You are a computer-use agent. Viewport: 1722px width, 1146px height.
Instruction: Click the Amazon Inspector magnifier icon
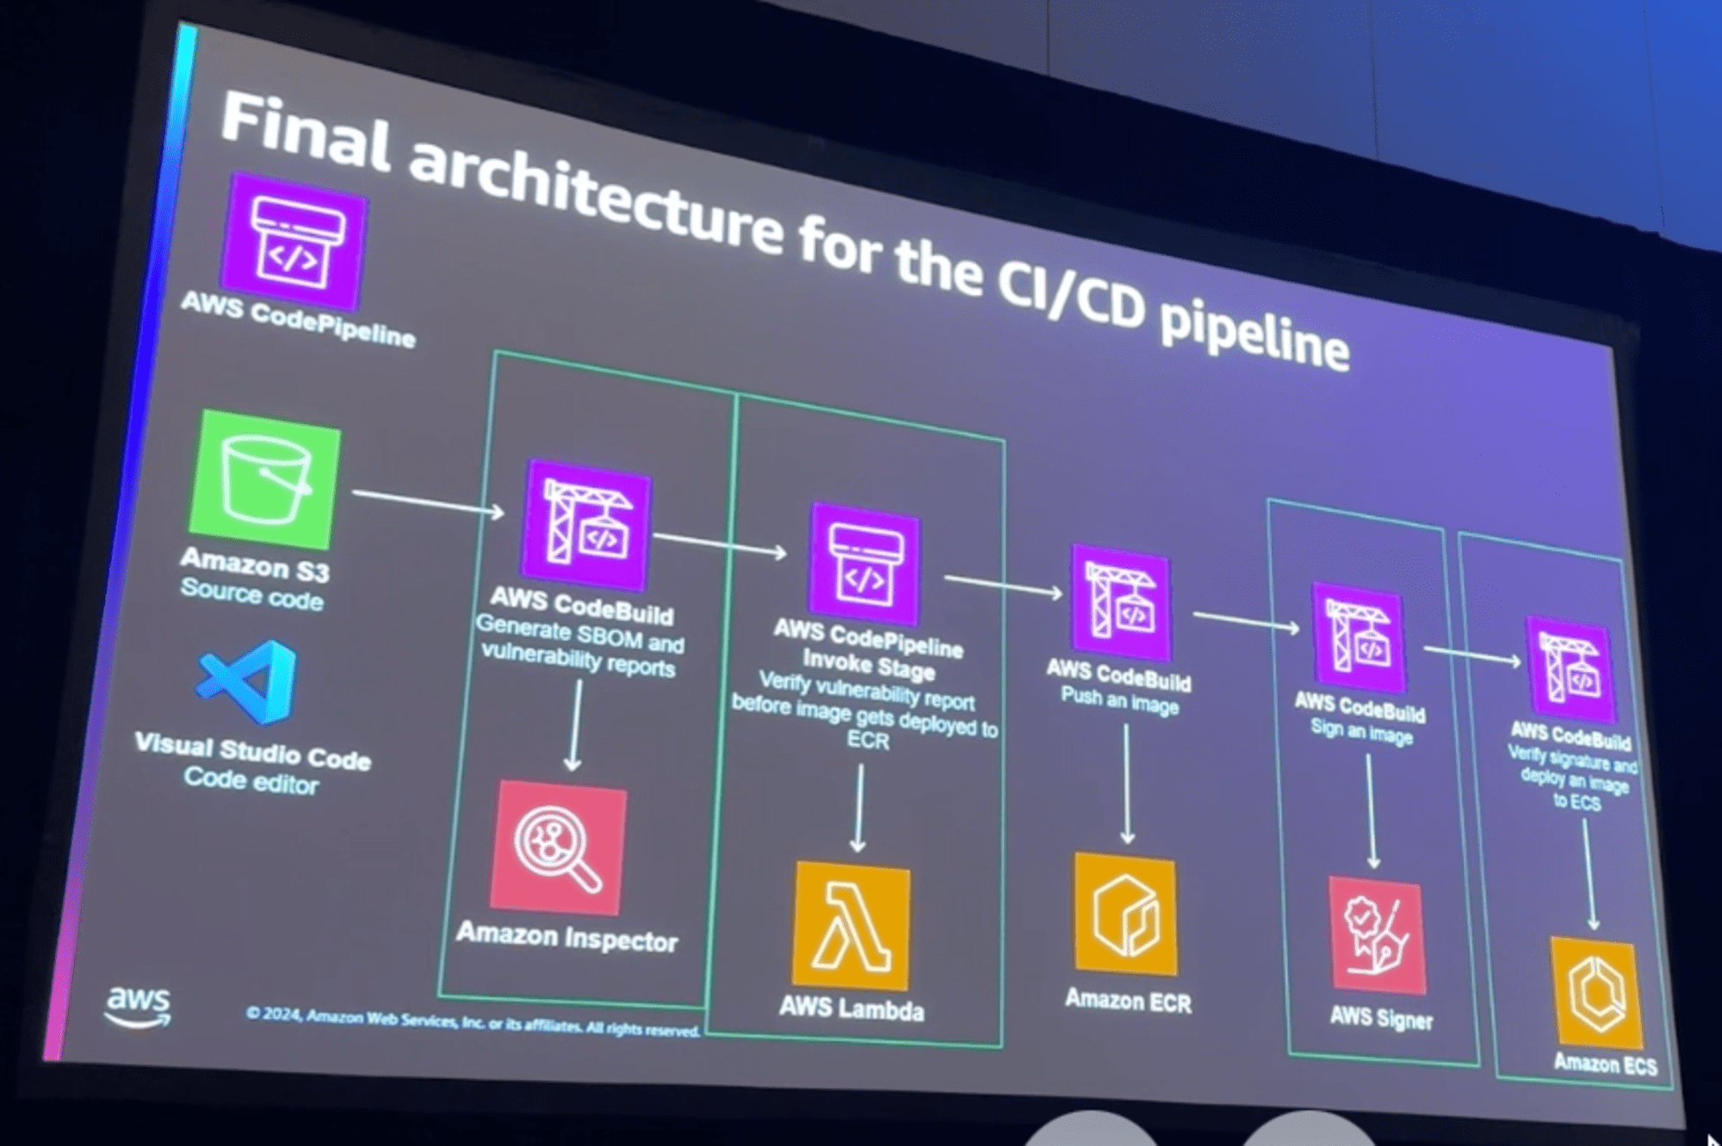pos(557,847)
